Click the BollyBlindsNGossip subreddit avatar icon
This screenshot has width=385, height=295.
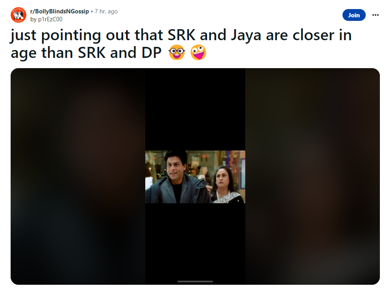pyautogui.click(x=19, y=15)
